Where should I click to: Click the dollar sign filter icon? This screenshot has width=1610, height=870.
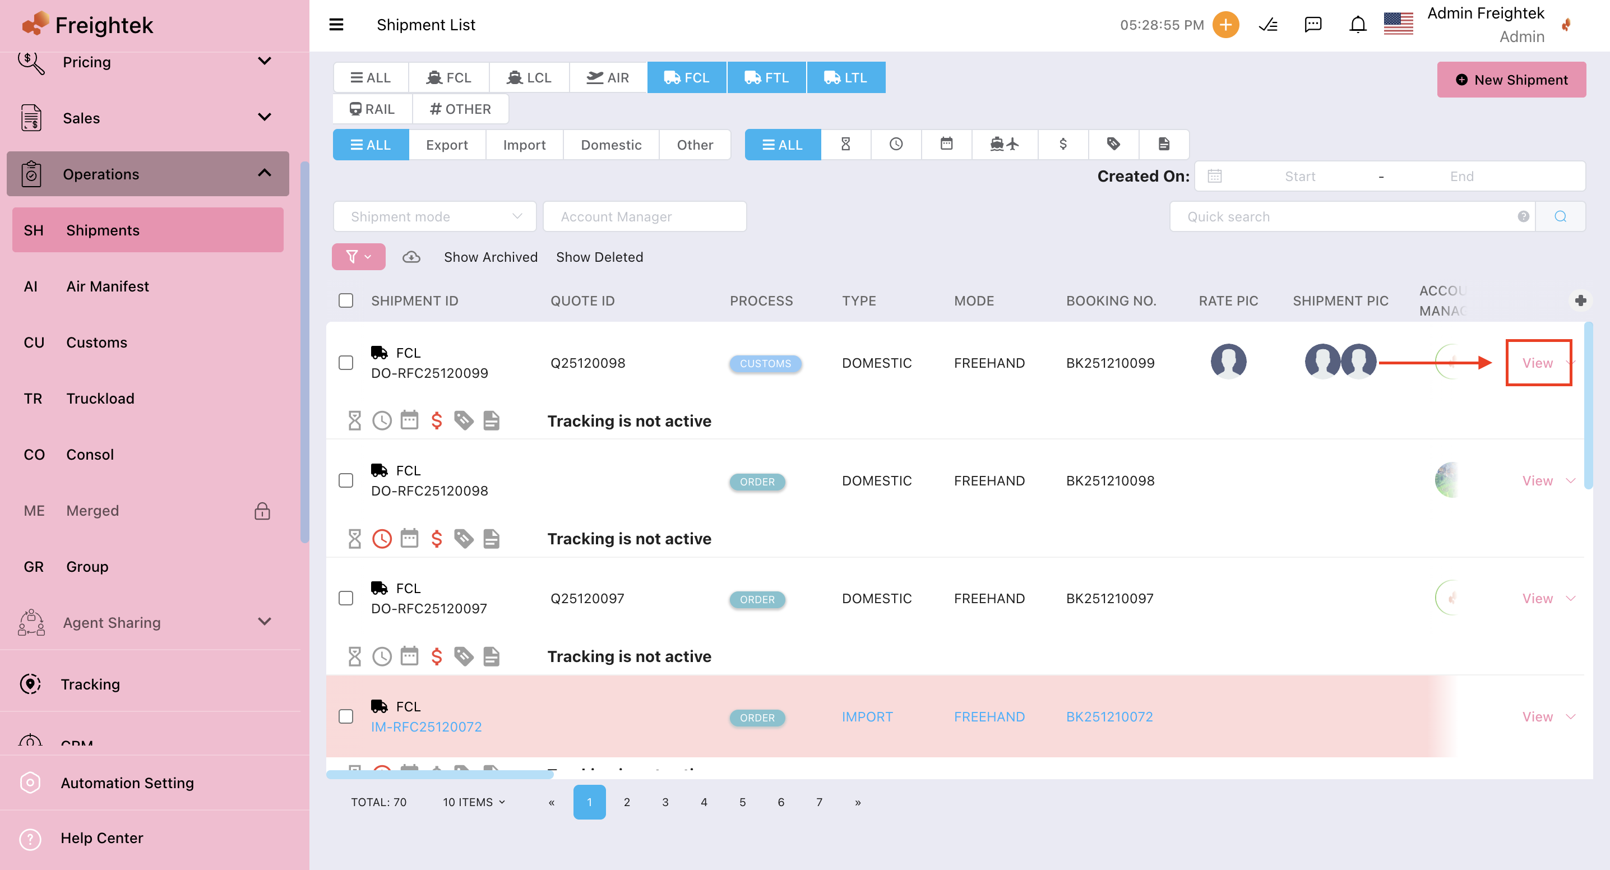click(1062, 145)
